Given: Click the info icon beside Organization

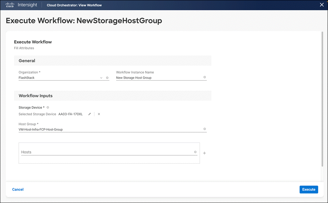Looking at the screenshot, I should coord(107,77).
